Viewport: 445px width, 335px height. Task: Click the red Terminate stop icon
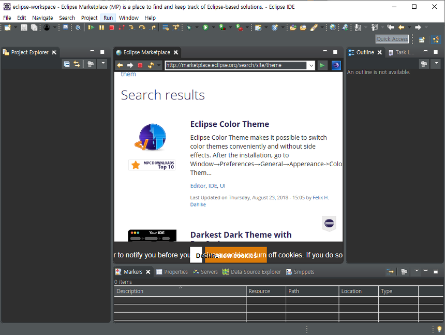[112, 27]
